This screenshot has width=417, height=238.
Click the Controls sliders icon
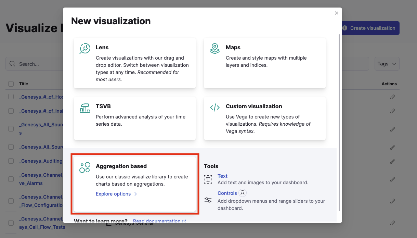208,200
